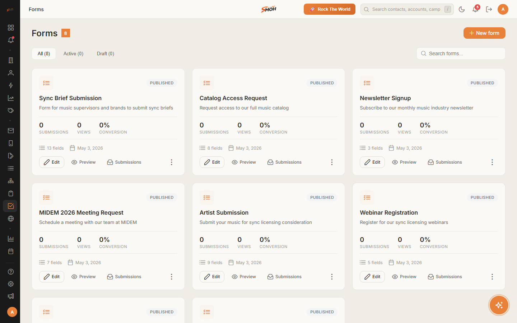Open the building icon in the sidebar
The width and height of the screenshot is (517, 323).
click(11, 60)
